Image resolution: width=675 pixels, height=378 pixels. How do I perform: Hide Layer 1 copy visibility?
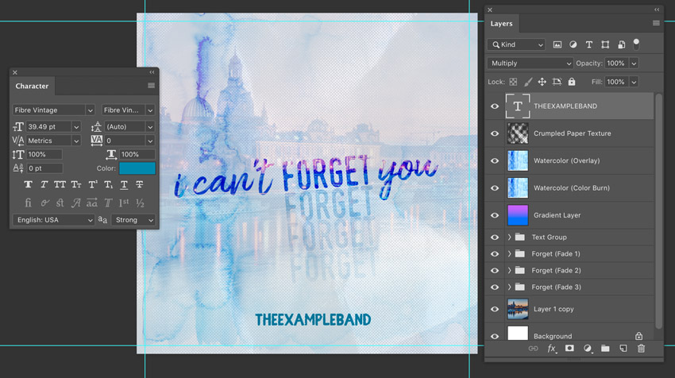[x=495, y=309]
